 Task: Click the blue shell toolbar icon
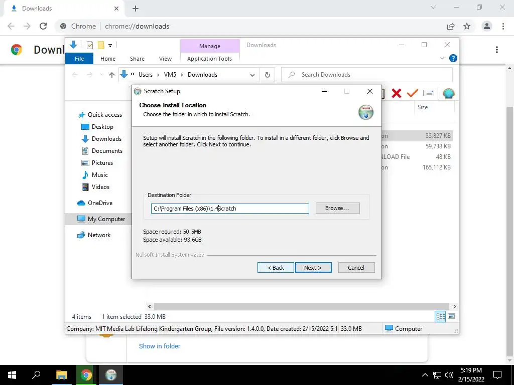coord(448,94)
